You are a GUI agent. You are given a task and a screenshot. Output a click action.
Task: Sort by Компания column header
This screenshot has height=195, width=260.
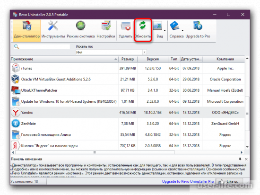coord(225,59)
